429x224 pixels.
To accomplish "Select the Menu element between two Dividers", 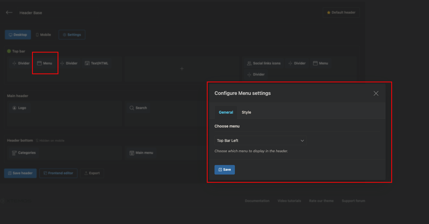I will click(45, 63).
